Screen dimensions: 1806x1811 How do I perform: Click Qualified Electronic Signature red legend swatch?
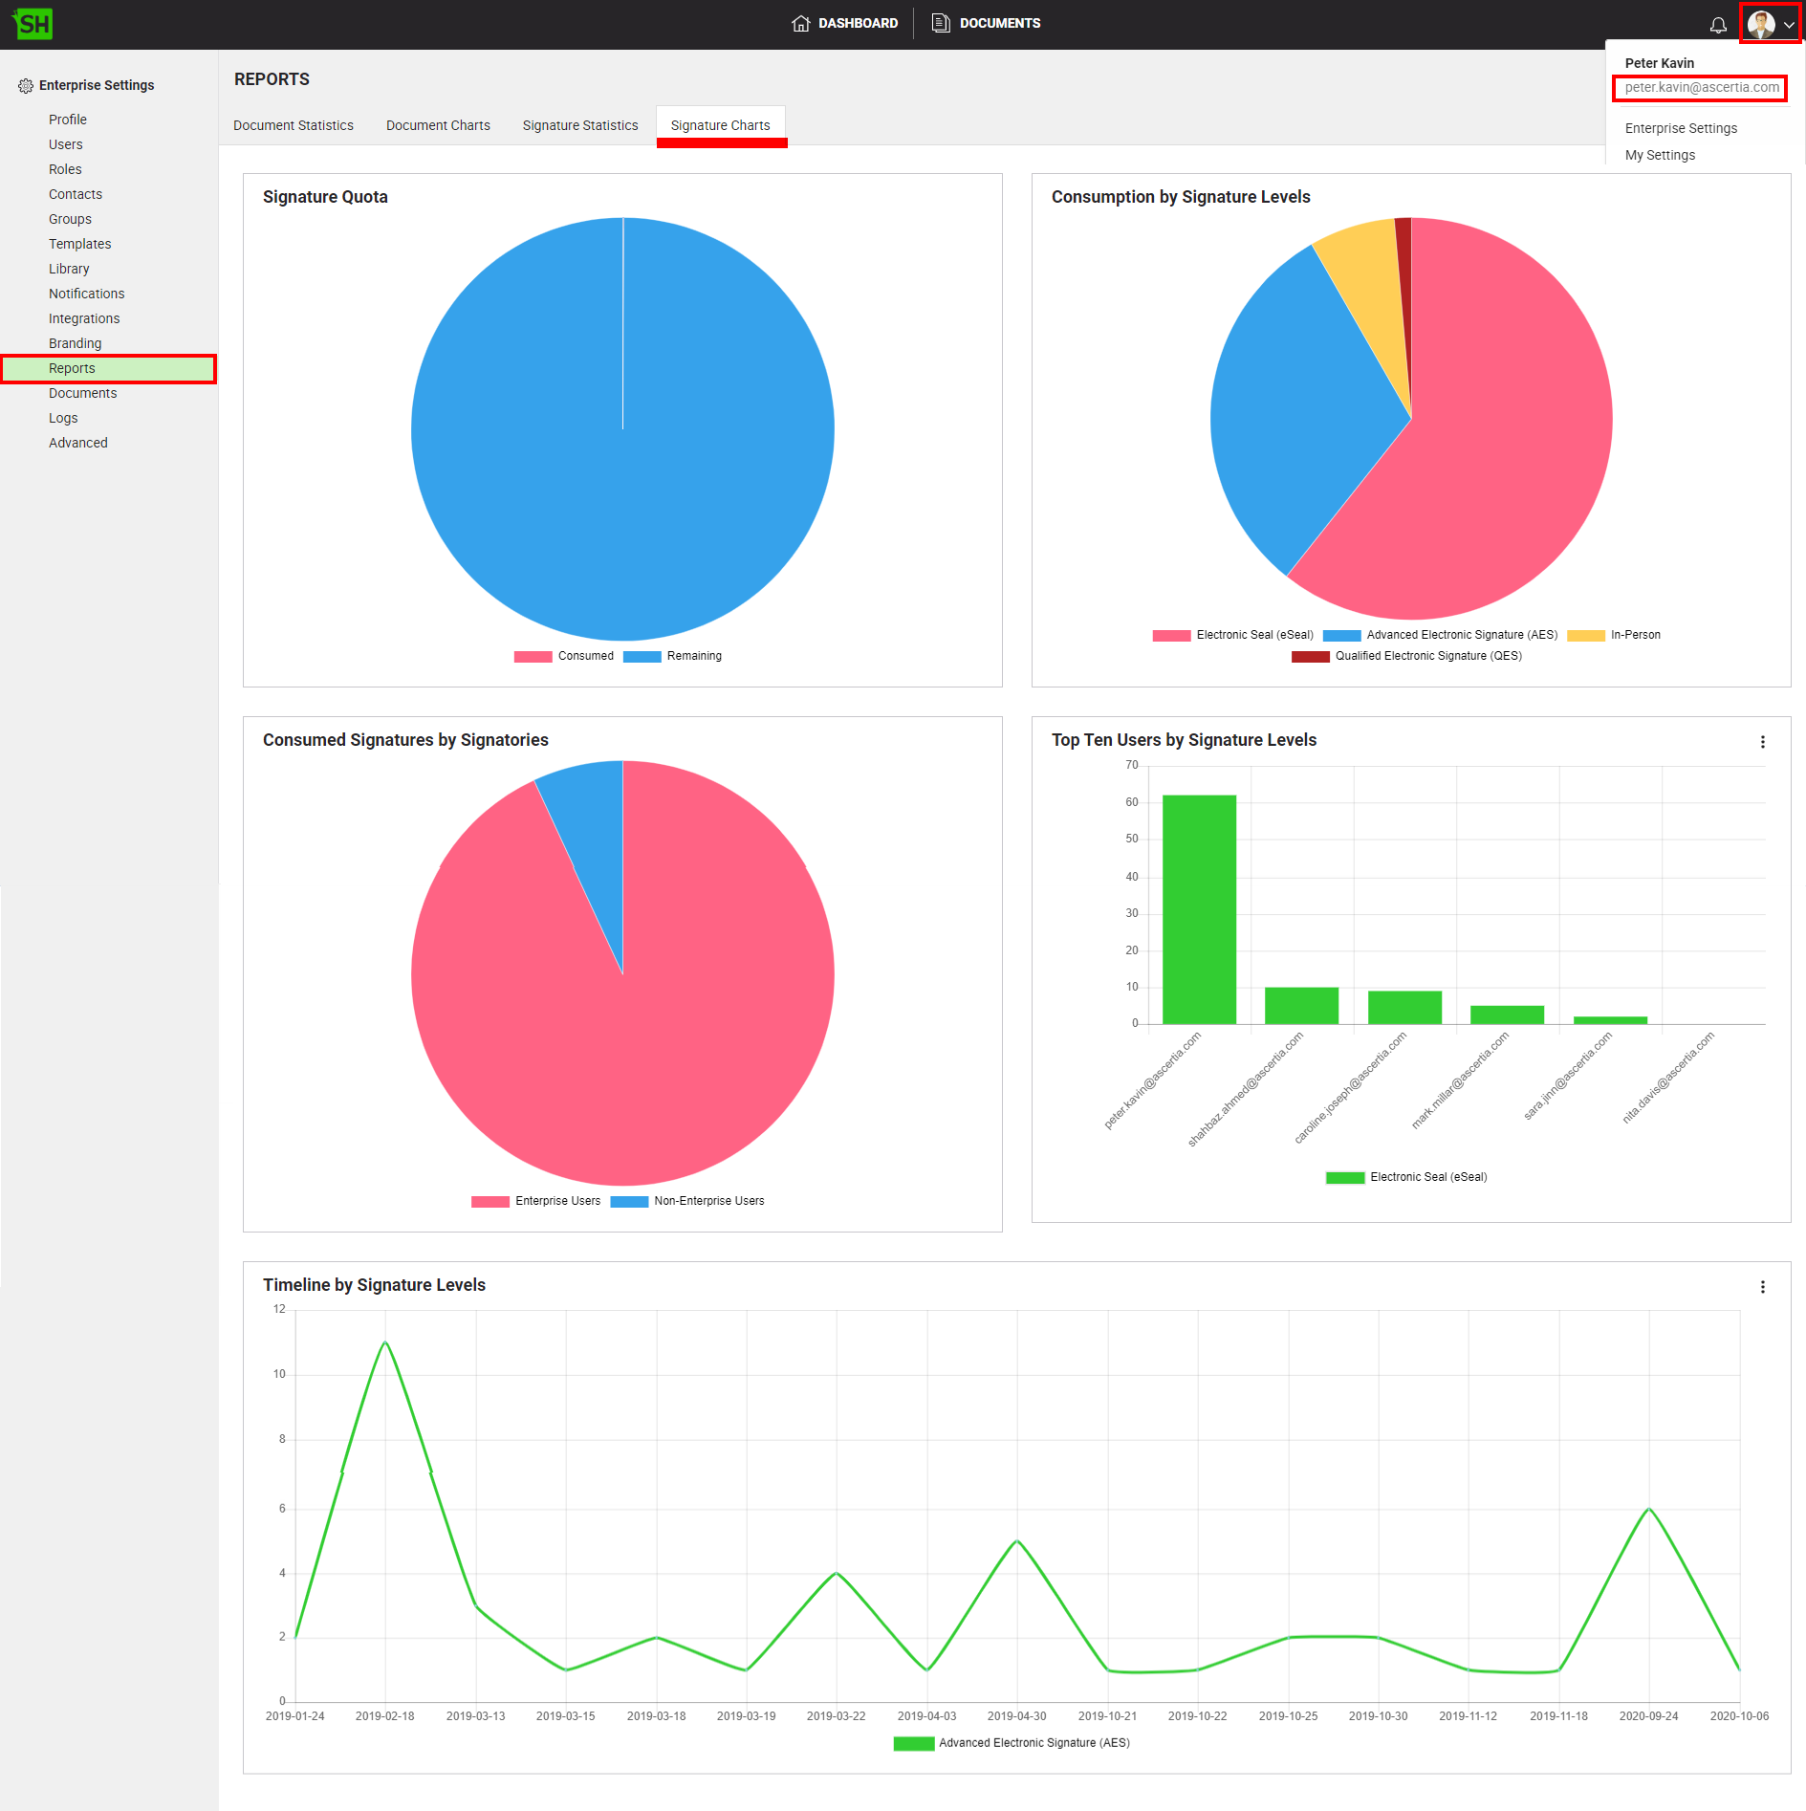point(1310,657)
